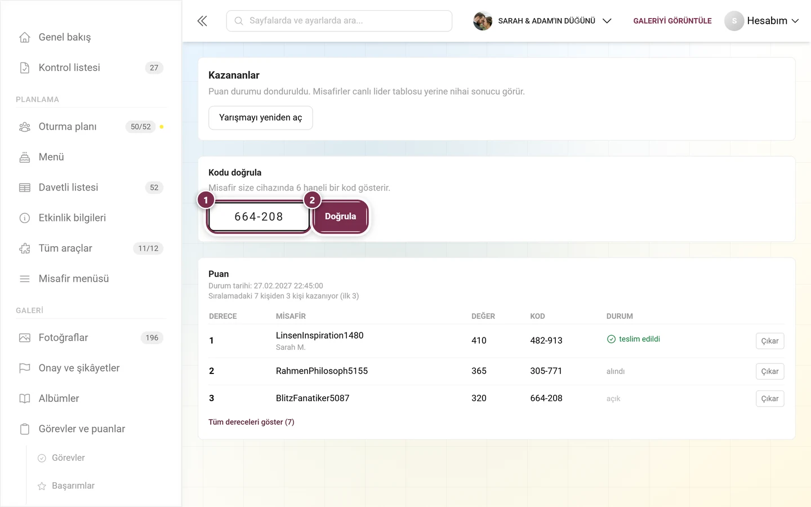
Task: Click the teslim edildi status text
Action: (x=639, y=339)
